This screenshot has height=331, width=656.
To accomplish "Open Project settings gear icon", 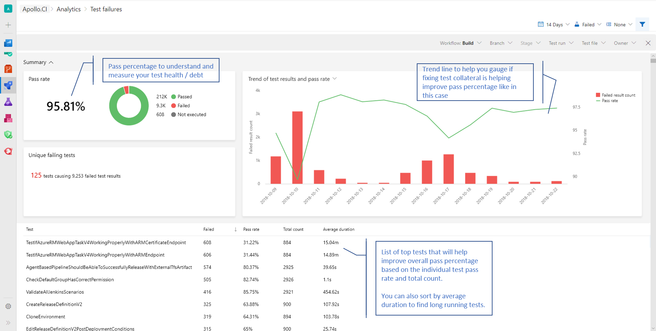I will (x=8, y=306).
